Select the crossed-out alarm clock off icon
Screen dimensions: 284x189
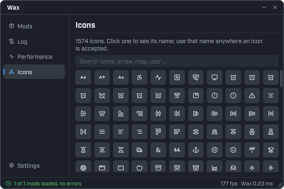[102, 95]
